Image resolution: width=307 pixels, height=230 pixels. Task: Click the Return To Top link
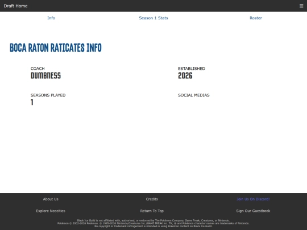pos(152,211)
